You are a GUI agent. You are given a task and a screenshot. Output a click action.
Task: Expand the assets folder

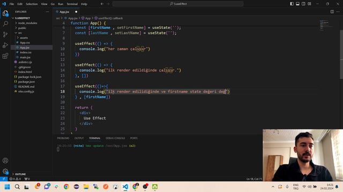click(32, 38)
